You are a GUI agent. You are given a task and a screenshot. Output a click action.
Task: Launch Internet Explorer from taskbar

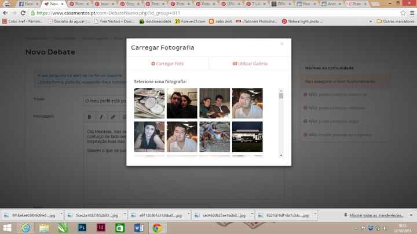click(x=25, y=228)
